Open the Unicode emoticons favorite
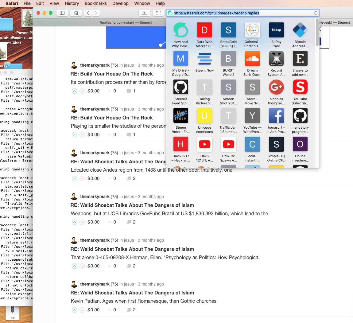Screen dimensions: 353x323 [204, 121]
